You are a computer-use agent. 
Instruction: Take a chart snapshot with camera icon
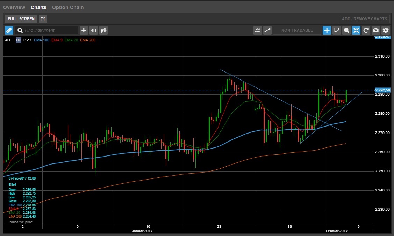tap(376, 30)
